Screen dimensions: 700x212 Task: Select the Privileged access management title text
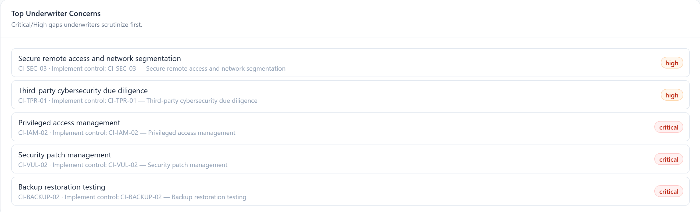click(69, 123)
